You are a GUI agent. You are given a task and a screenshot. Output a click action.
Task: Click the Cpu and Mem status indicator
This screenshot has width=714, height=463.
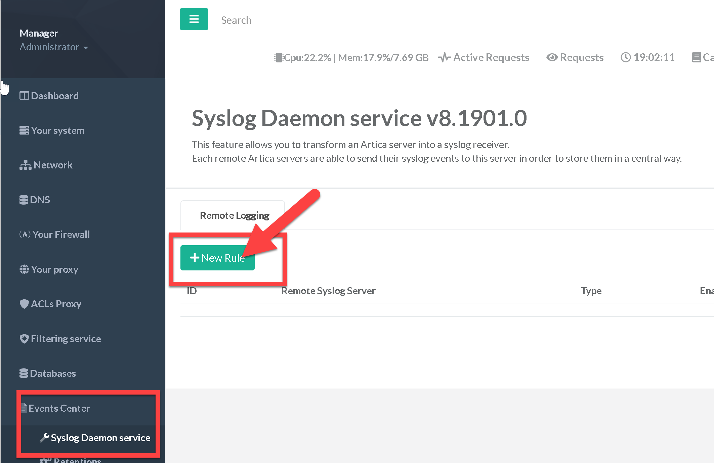click(x=351, y=58)
